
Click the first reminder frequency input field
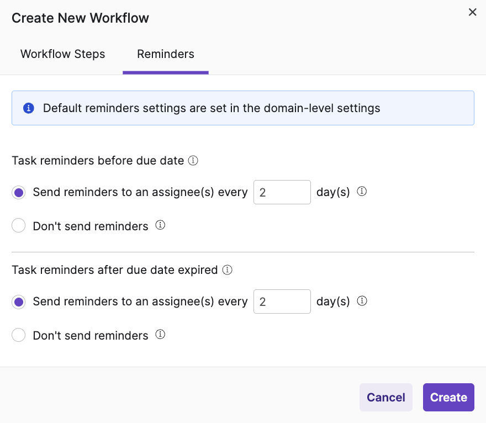point(282,192)
